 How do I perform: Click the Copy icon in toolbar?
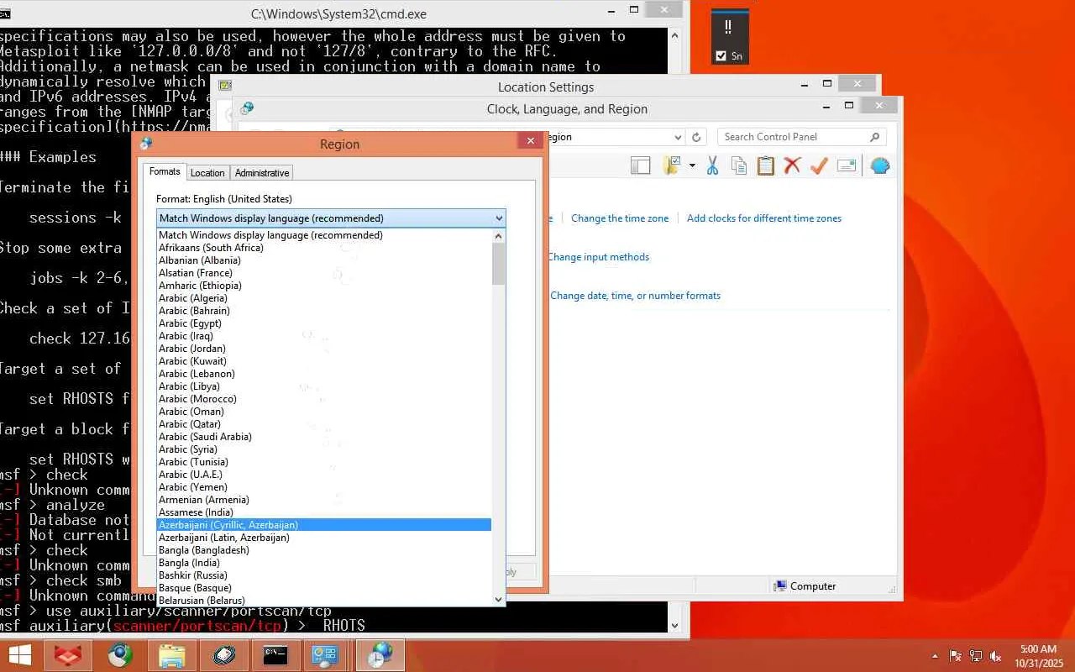pos(739,165)
